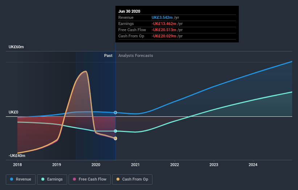The height and width of the screenshot is (190, 298).
Task: Click the 2024 year axis label
Action: click(x=253, y=164)
